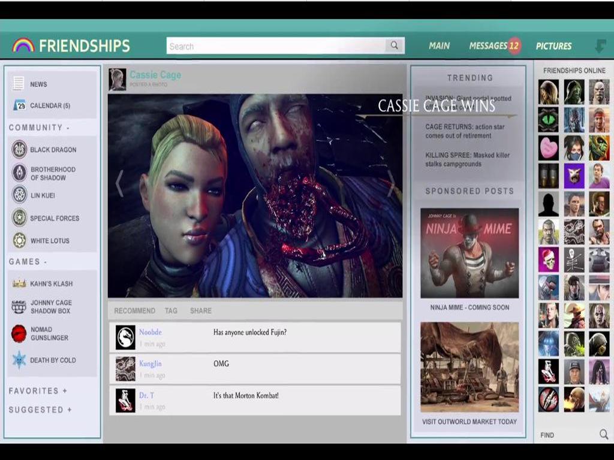Click Noobde's dragon logo avatar

[125, 338]
